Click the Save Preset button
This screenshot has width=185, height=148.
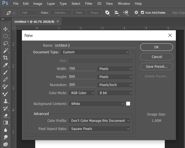[x=156, y=66]
